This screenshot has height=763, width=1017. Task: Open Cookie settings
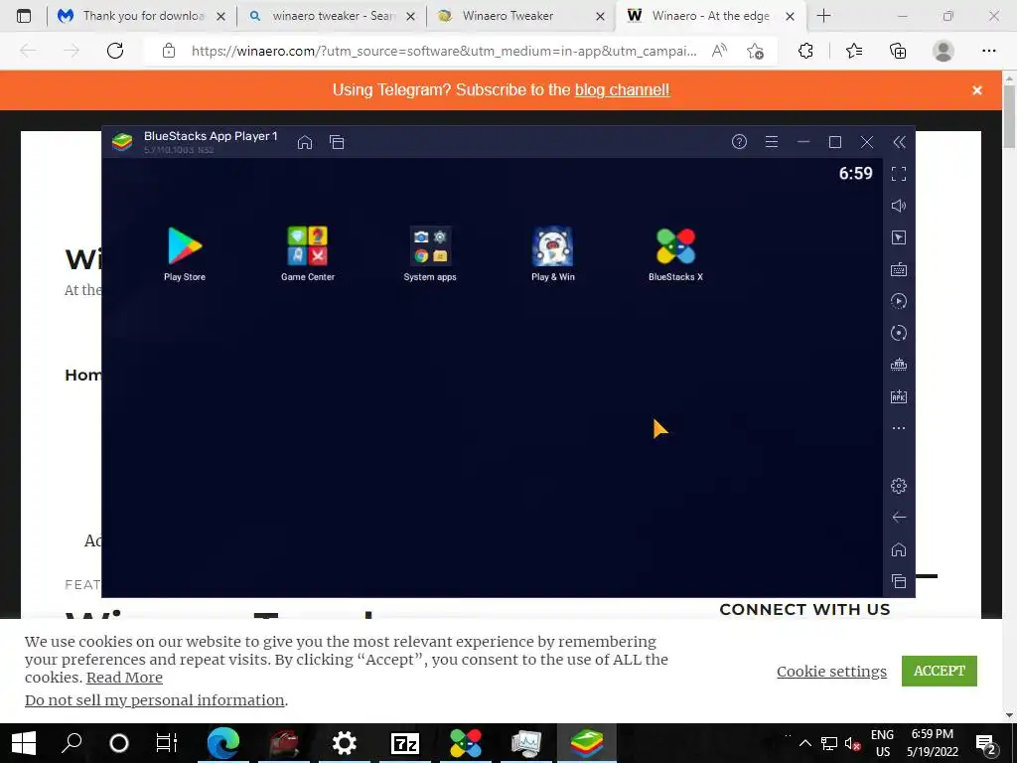tap(831, 672)
